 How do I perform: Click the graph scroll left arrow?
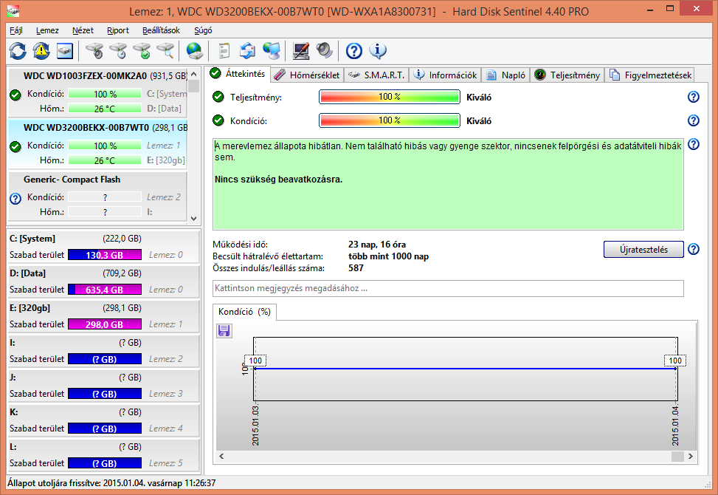coord(221,456)
